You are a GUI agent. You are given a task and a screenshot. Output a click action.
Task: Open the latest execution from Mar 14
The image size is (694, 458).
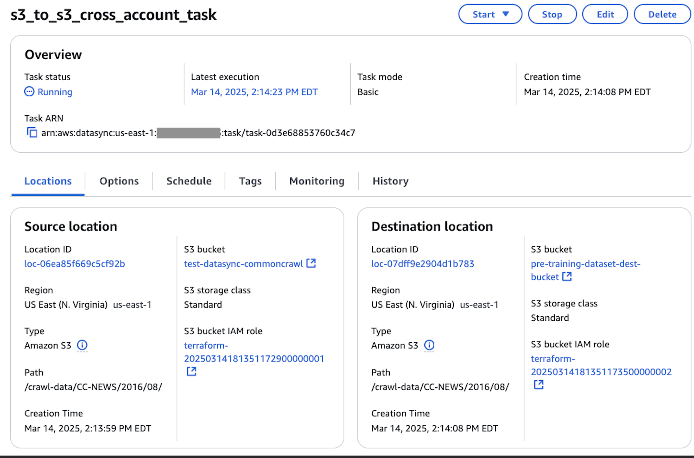(254, 92)
